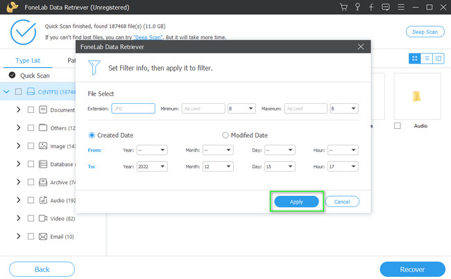The width and height of the screenshot is (451, 279).
Task: Click the Audio music note icon in tree
Action: tap(43, 200)
